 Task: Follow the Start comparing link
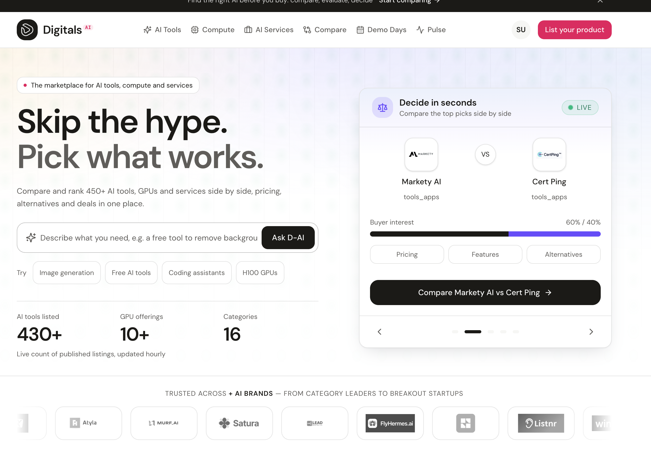(x=409, y=2)
